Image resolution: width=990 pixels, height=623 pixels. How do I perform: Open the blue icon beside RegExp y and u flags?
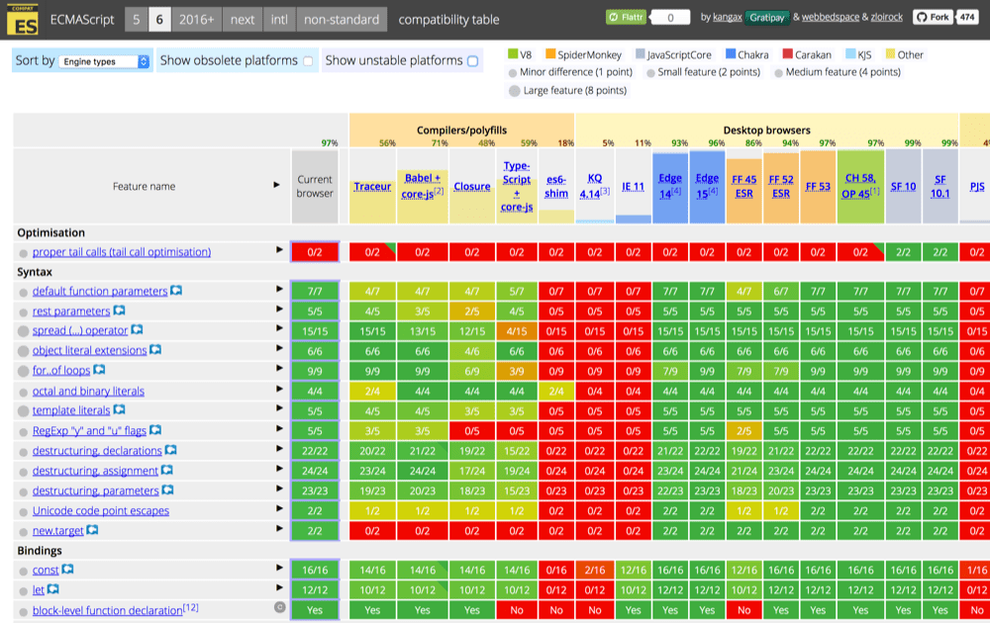click(155, 430)
